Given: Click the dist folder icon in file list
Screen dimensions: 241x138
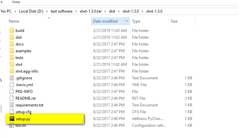Looking at the screenshot, I should (x=12, y=37).
